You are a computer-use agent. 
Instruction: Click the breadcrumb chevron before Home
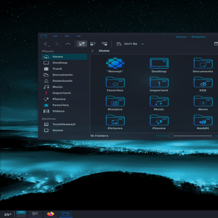pyautogui.click(x=93, y=51)
